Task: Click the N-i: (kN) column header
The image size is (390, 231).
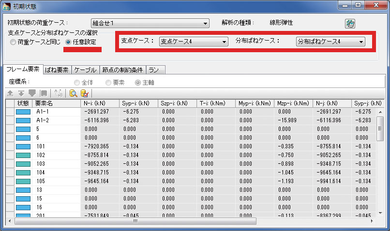Action: pyautogui.click(x=100, y=103)
